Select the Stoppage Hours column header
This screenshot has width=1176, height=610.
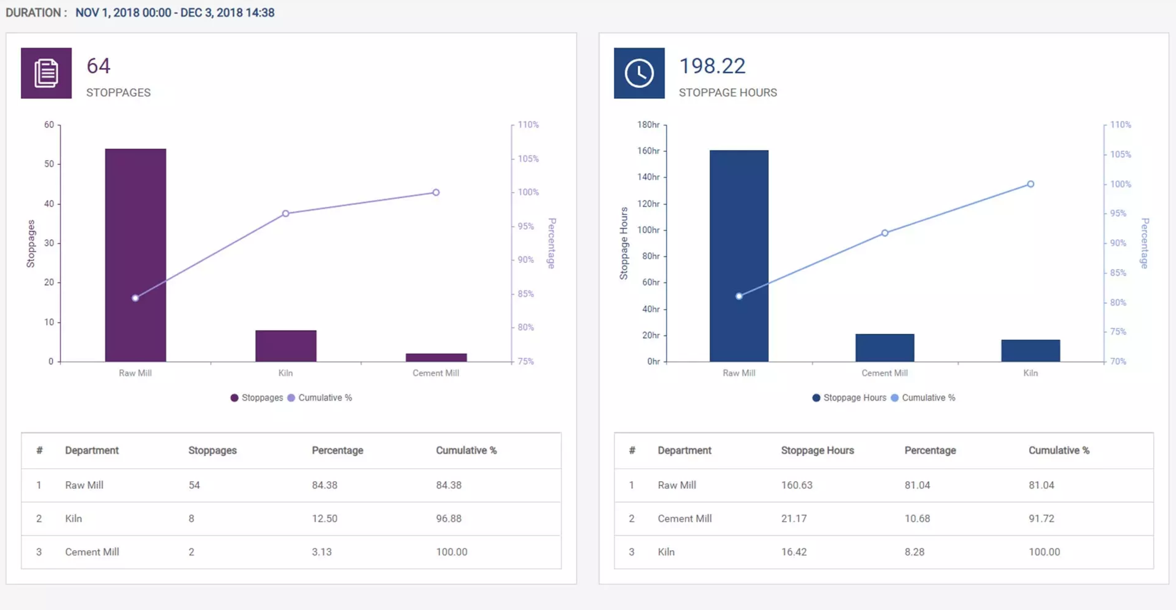[817, 450]
